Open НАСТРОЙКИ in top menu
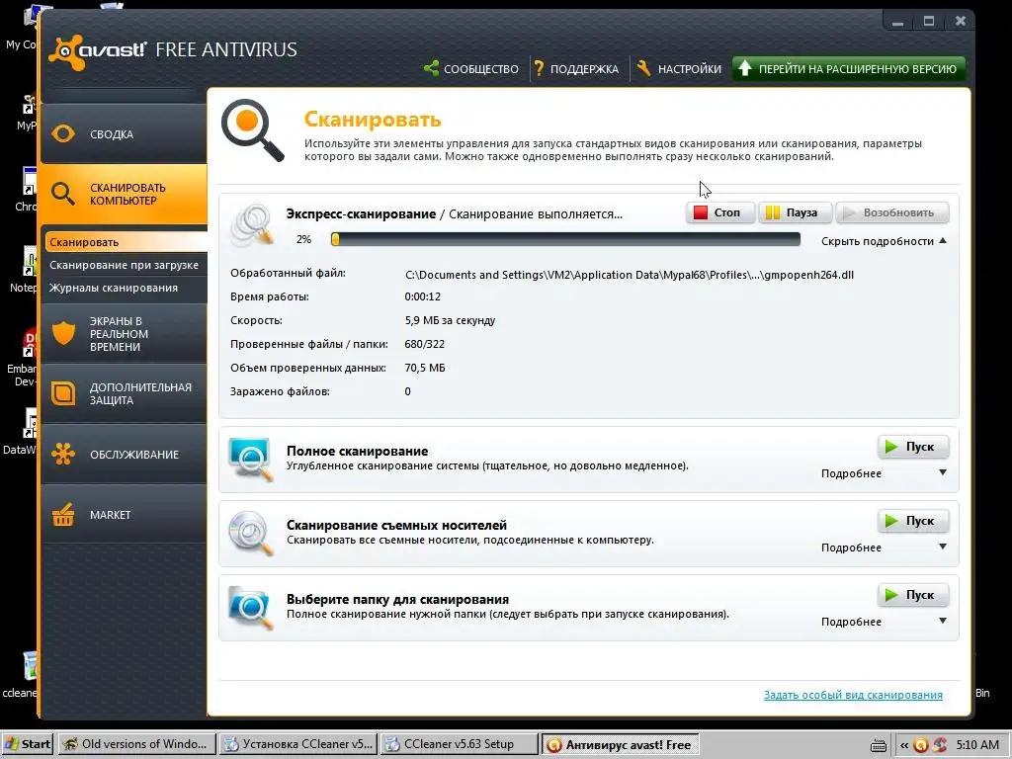The width and height of the screenshot is (1012, 759). coord(679,68)
